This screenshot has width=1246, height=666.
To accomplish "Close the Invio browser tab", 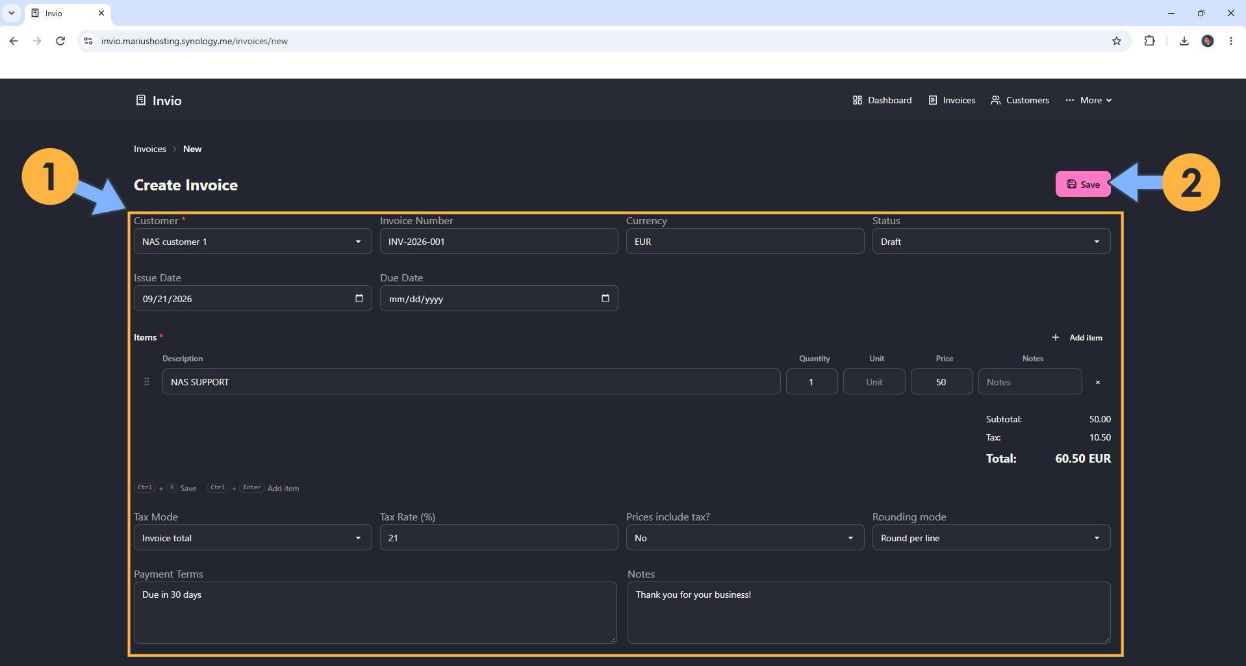I will click(x=101, y=13).
